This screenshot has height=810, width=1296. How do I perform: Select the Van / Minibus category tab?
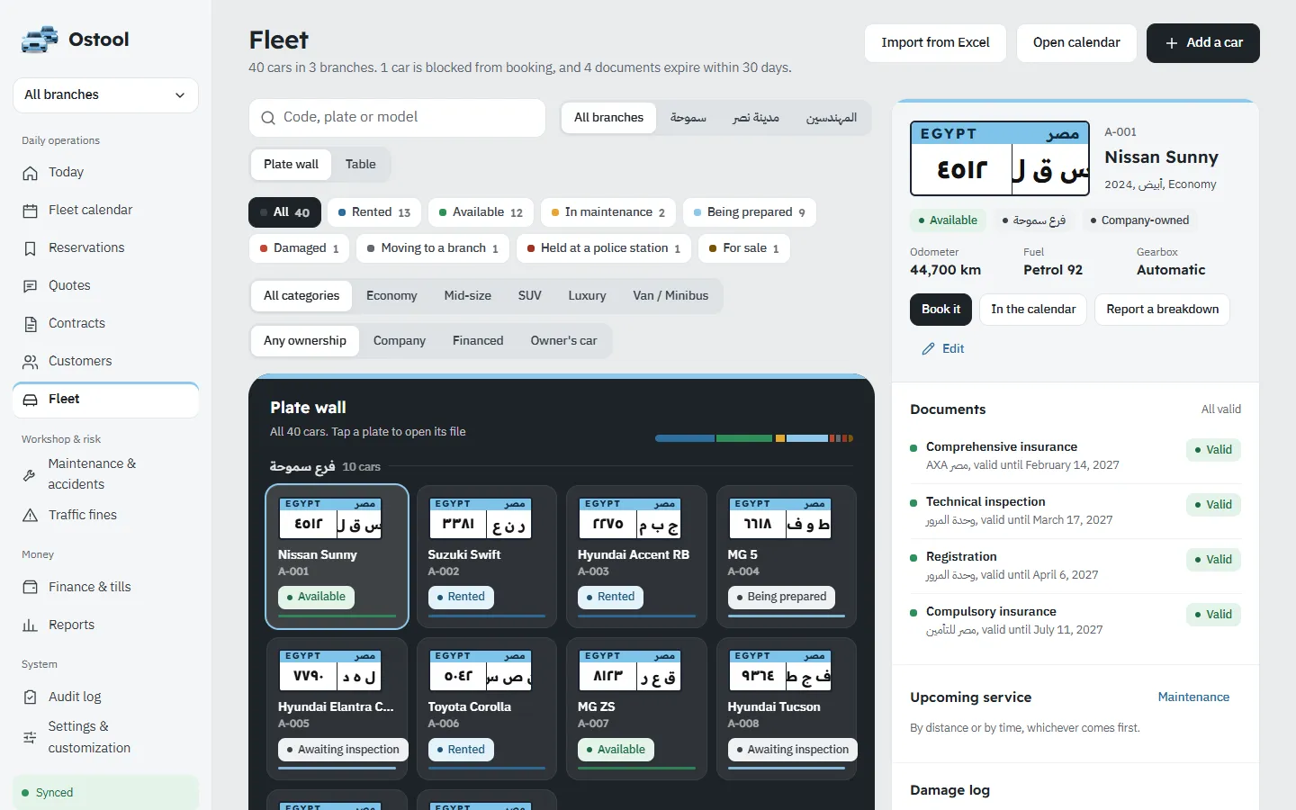(670, 296)
